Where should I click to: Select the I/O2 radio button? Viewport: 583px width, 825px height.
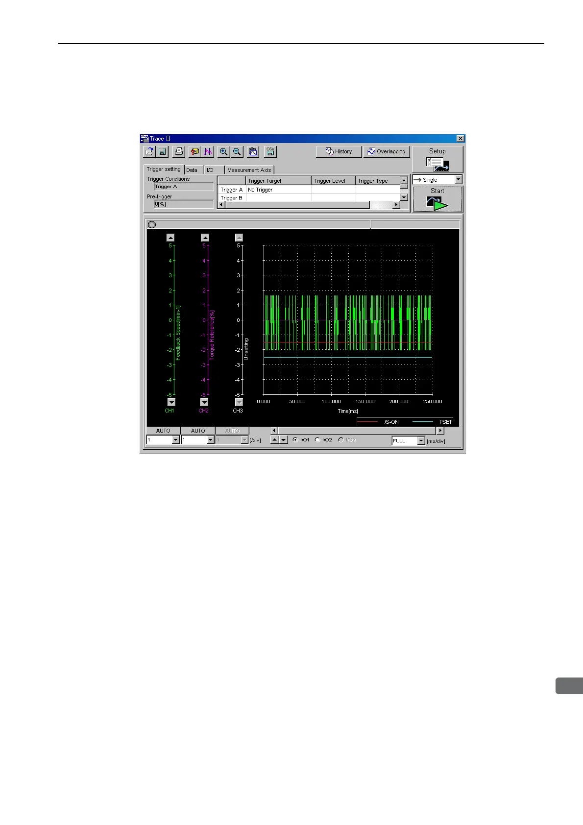click(317, 440)
